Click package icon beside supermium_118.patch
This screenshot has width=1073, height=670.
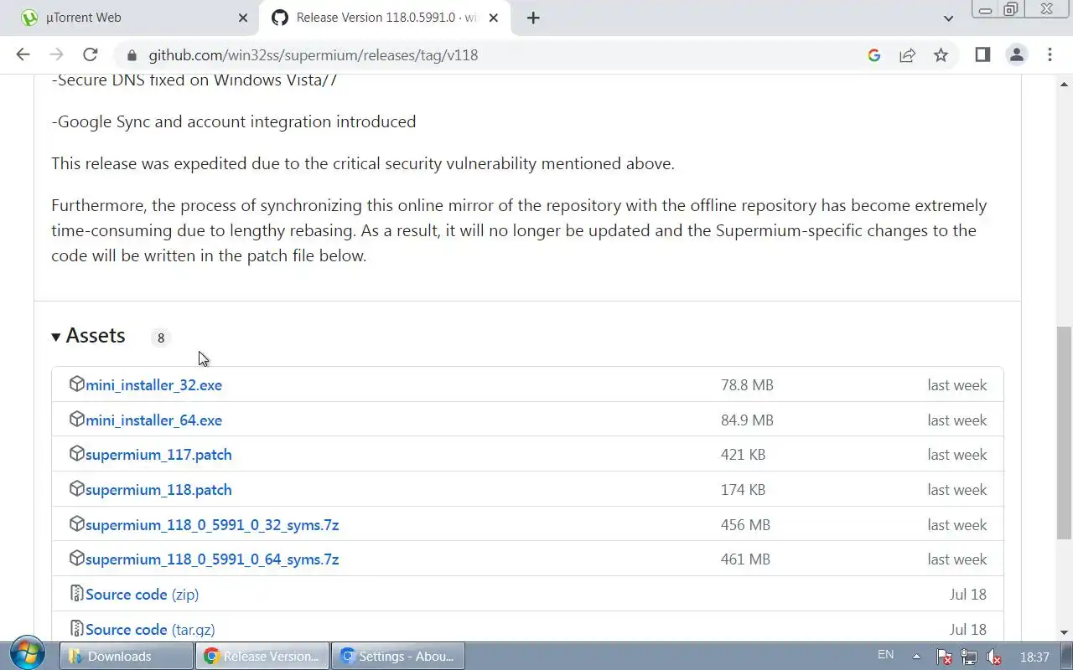point(76,488)
